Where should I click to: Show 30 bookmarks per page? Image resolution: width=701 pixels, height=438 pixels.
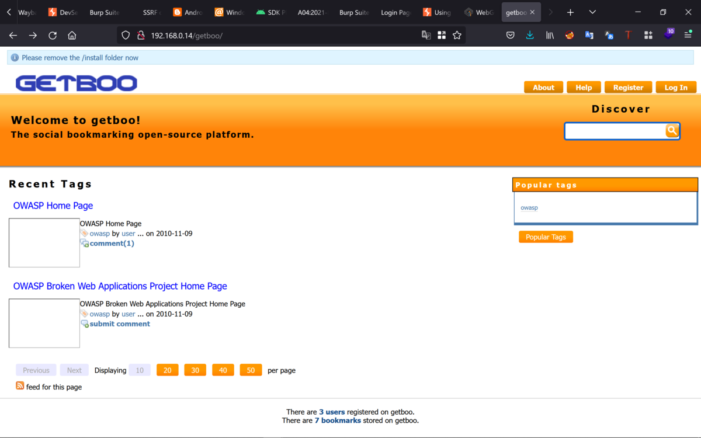point(195,370)
